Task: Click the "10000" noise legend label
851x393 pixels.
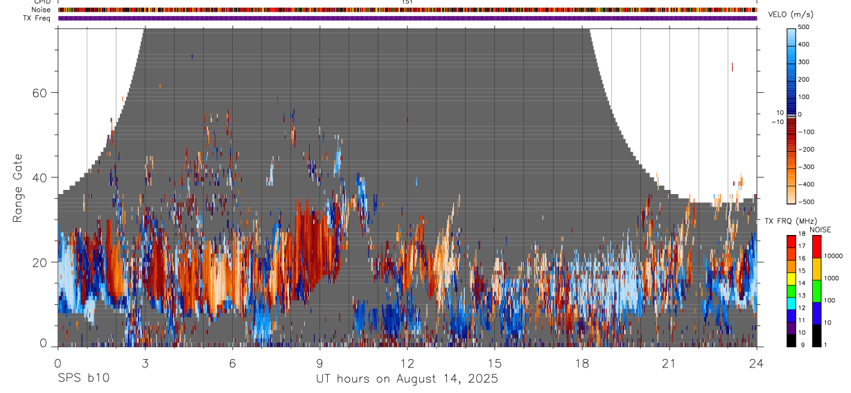Action: [x=834, y=256]
